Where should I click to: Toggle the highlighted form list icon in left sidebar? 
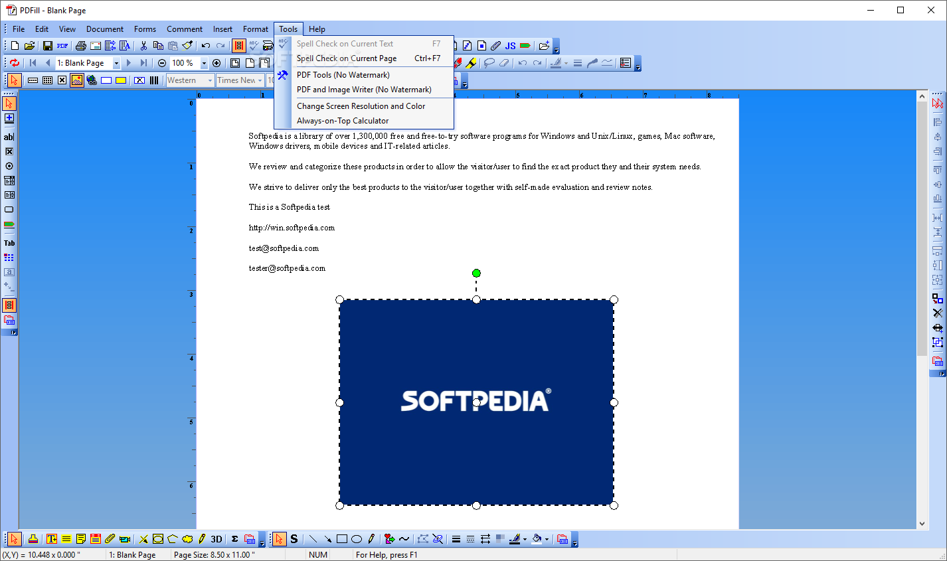click(x=9, y=305)
